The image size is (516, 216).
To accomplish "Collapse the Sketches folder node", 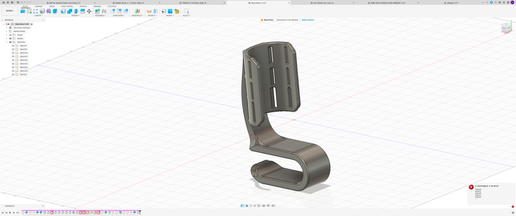I will [x=6, y=42].
